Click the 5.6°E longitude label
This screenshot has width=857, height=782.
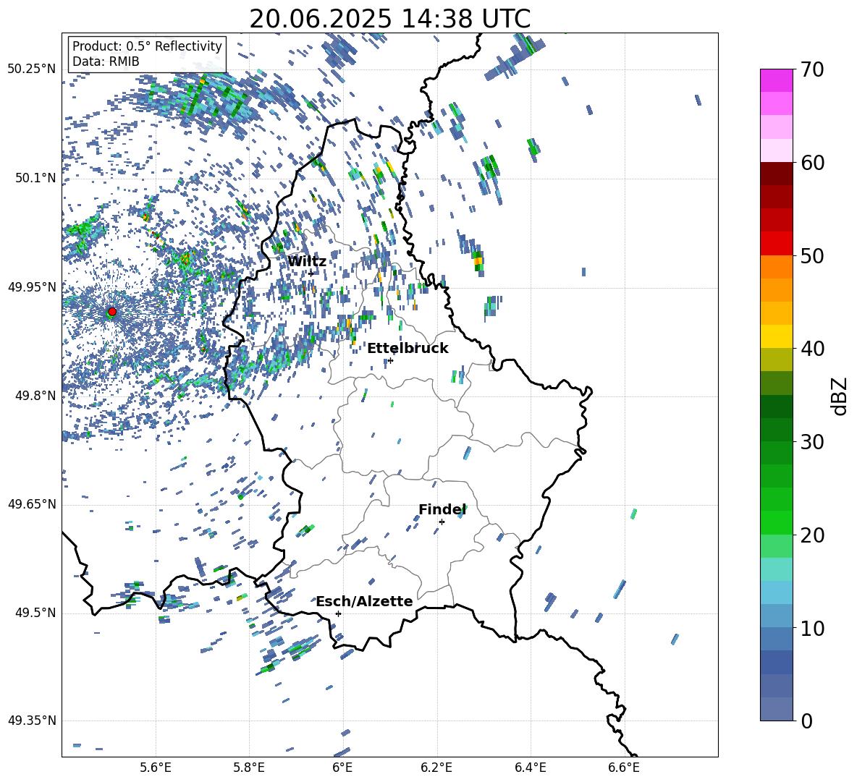(x=156, y=768)
